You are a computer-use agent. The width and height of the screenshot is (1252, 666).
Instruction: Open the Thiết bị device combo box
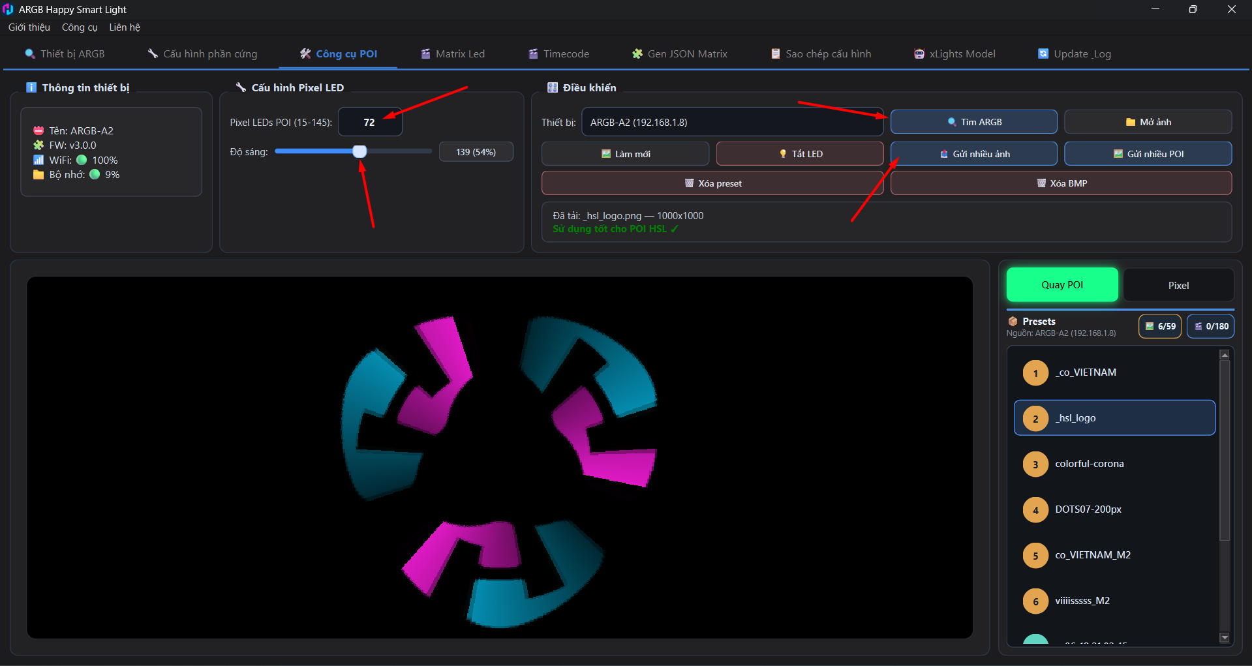(x=732, y=122)
